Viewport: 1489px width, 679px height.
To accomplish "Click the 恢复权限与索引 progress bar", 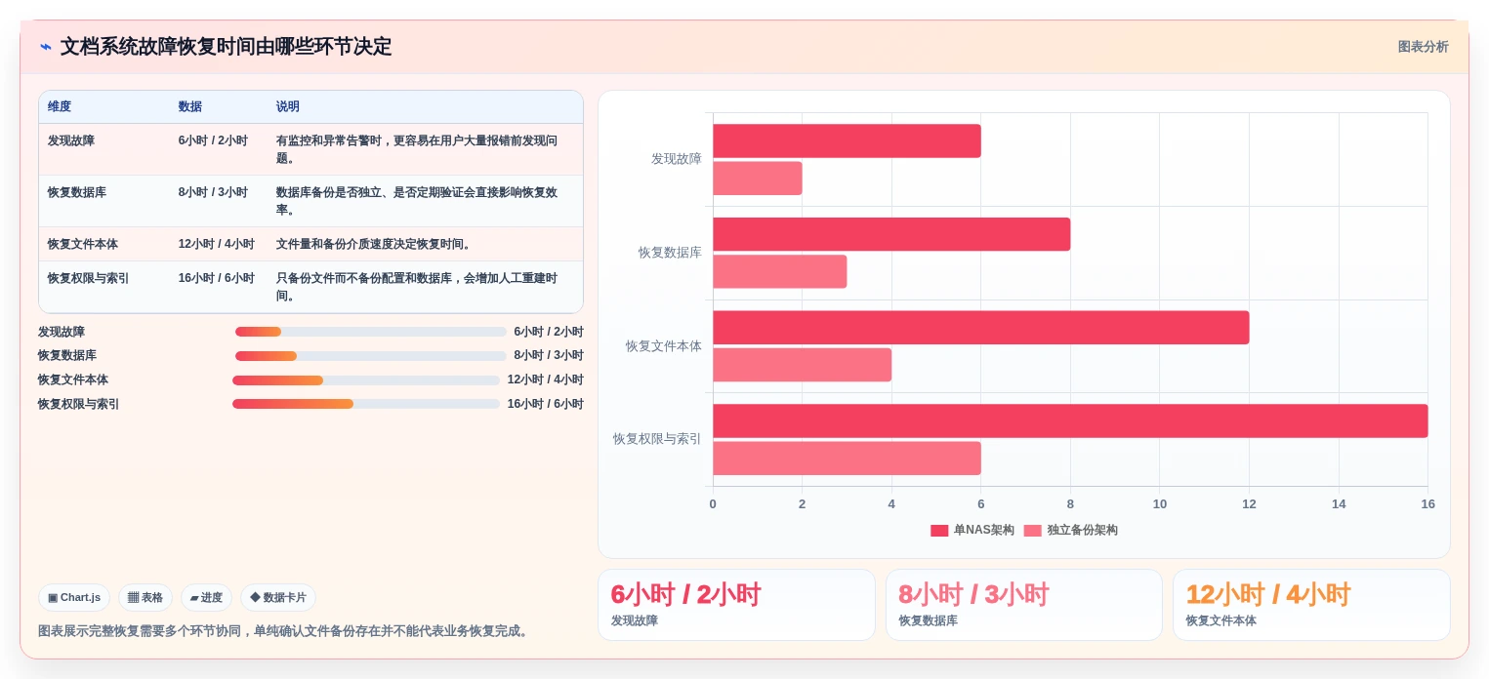I will click(366, 404).
